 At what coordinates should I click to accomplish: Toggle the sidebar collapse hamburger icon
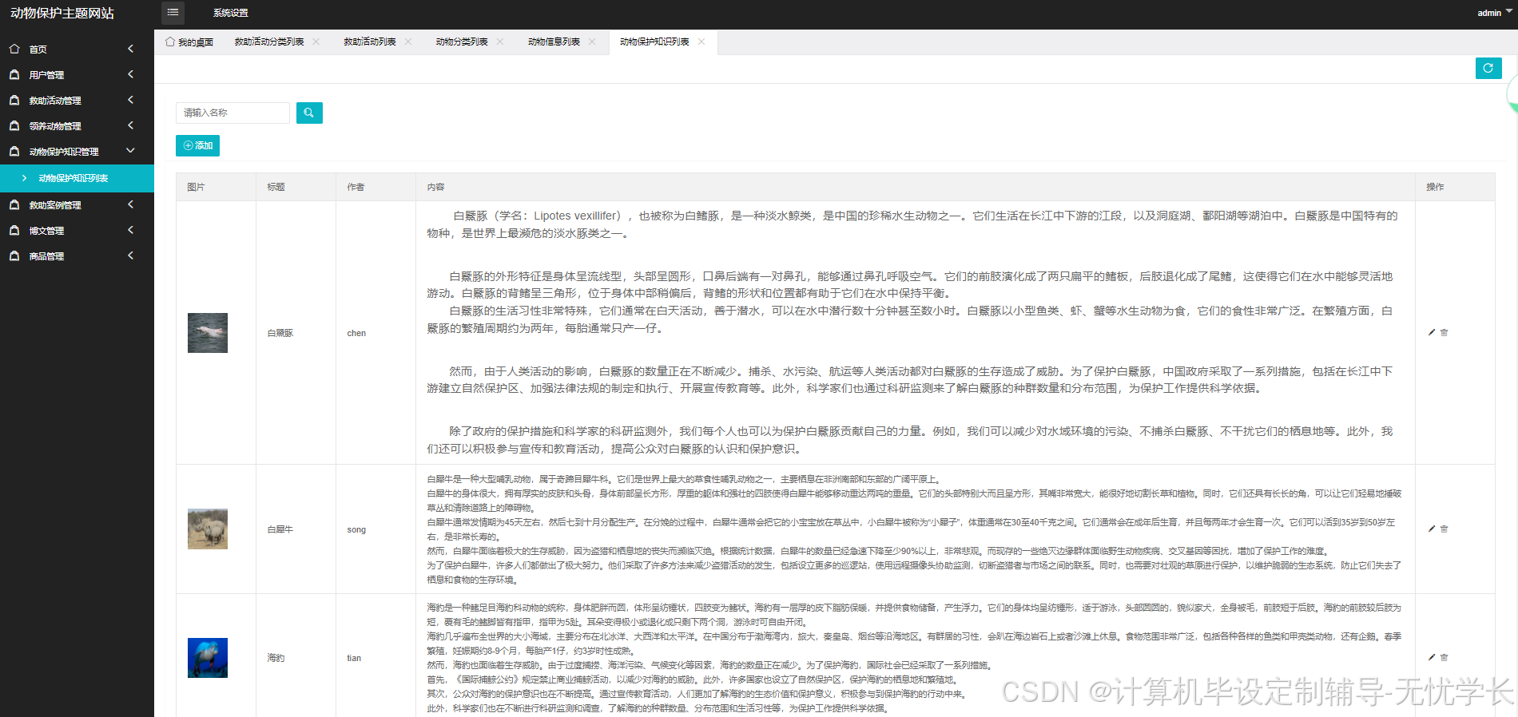173,13
